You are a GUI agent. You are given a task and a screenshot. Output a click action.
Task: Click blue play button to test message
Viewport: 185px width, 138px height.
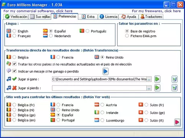point(105,71)
